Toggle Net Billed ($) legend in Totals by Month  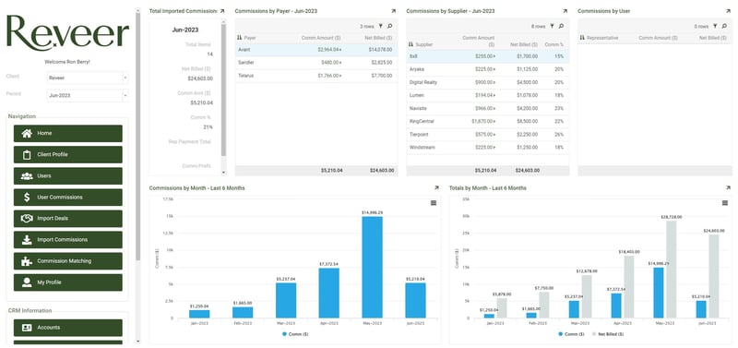click(x=607, y=334)
